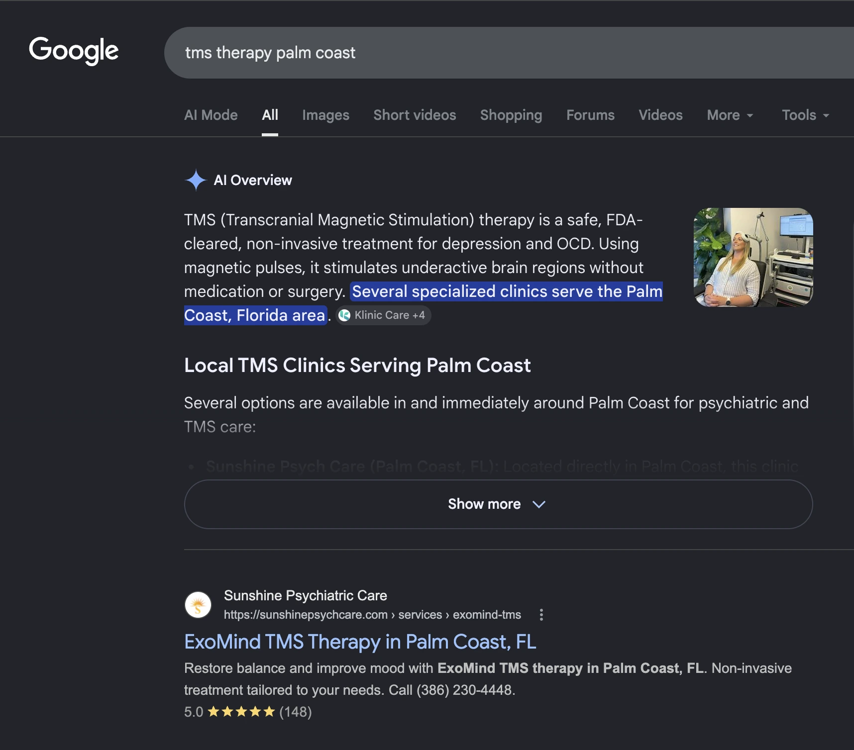Open the three-dot menu for Sunshine Psychiatric Care result

pos(541,615)
